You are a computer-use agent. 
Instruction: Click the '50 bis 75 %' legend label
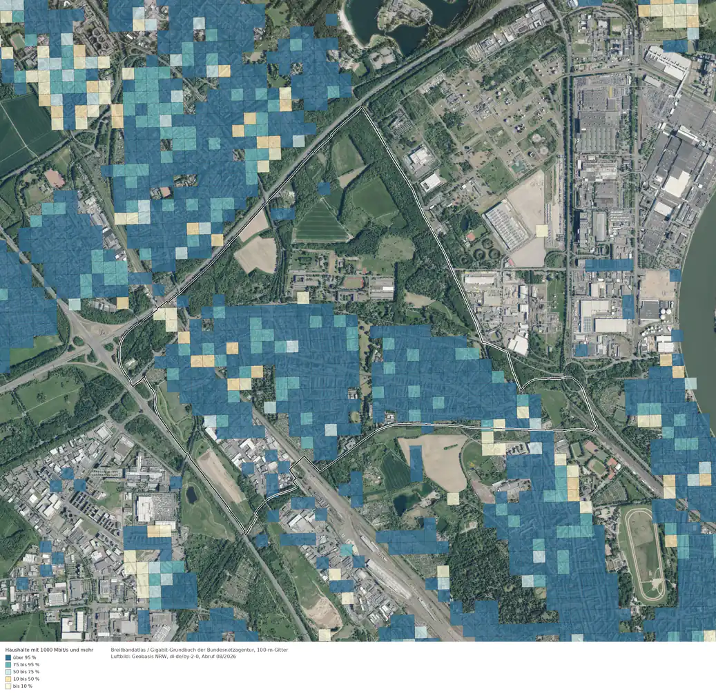point(26,672)
